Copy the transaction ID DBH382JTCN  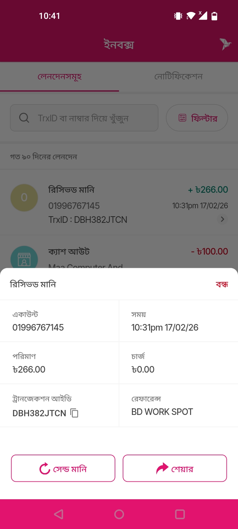[x=74, y=413]
